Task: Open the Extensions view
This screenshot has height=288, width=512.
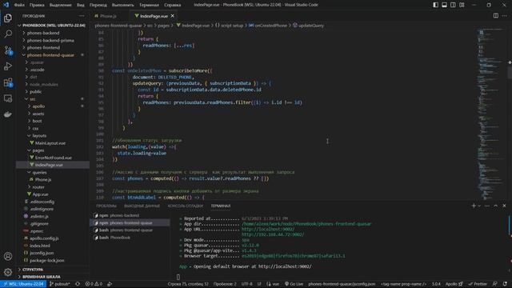Action: 8,82
